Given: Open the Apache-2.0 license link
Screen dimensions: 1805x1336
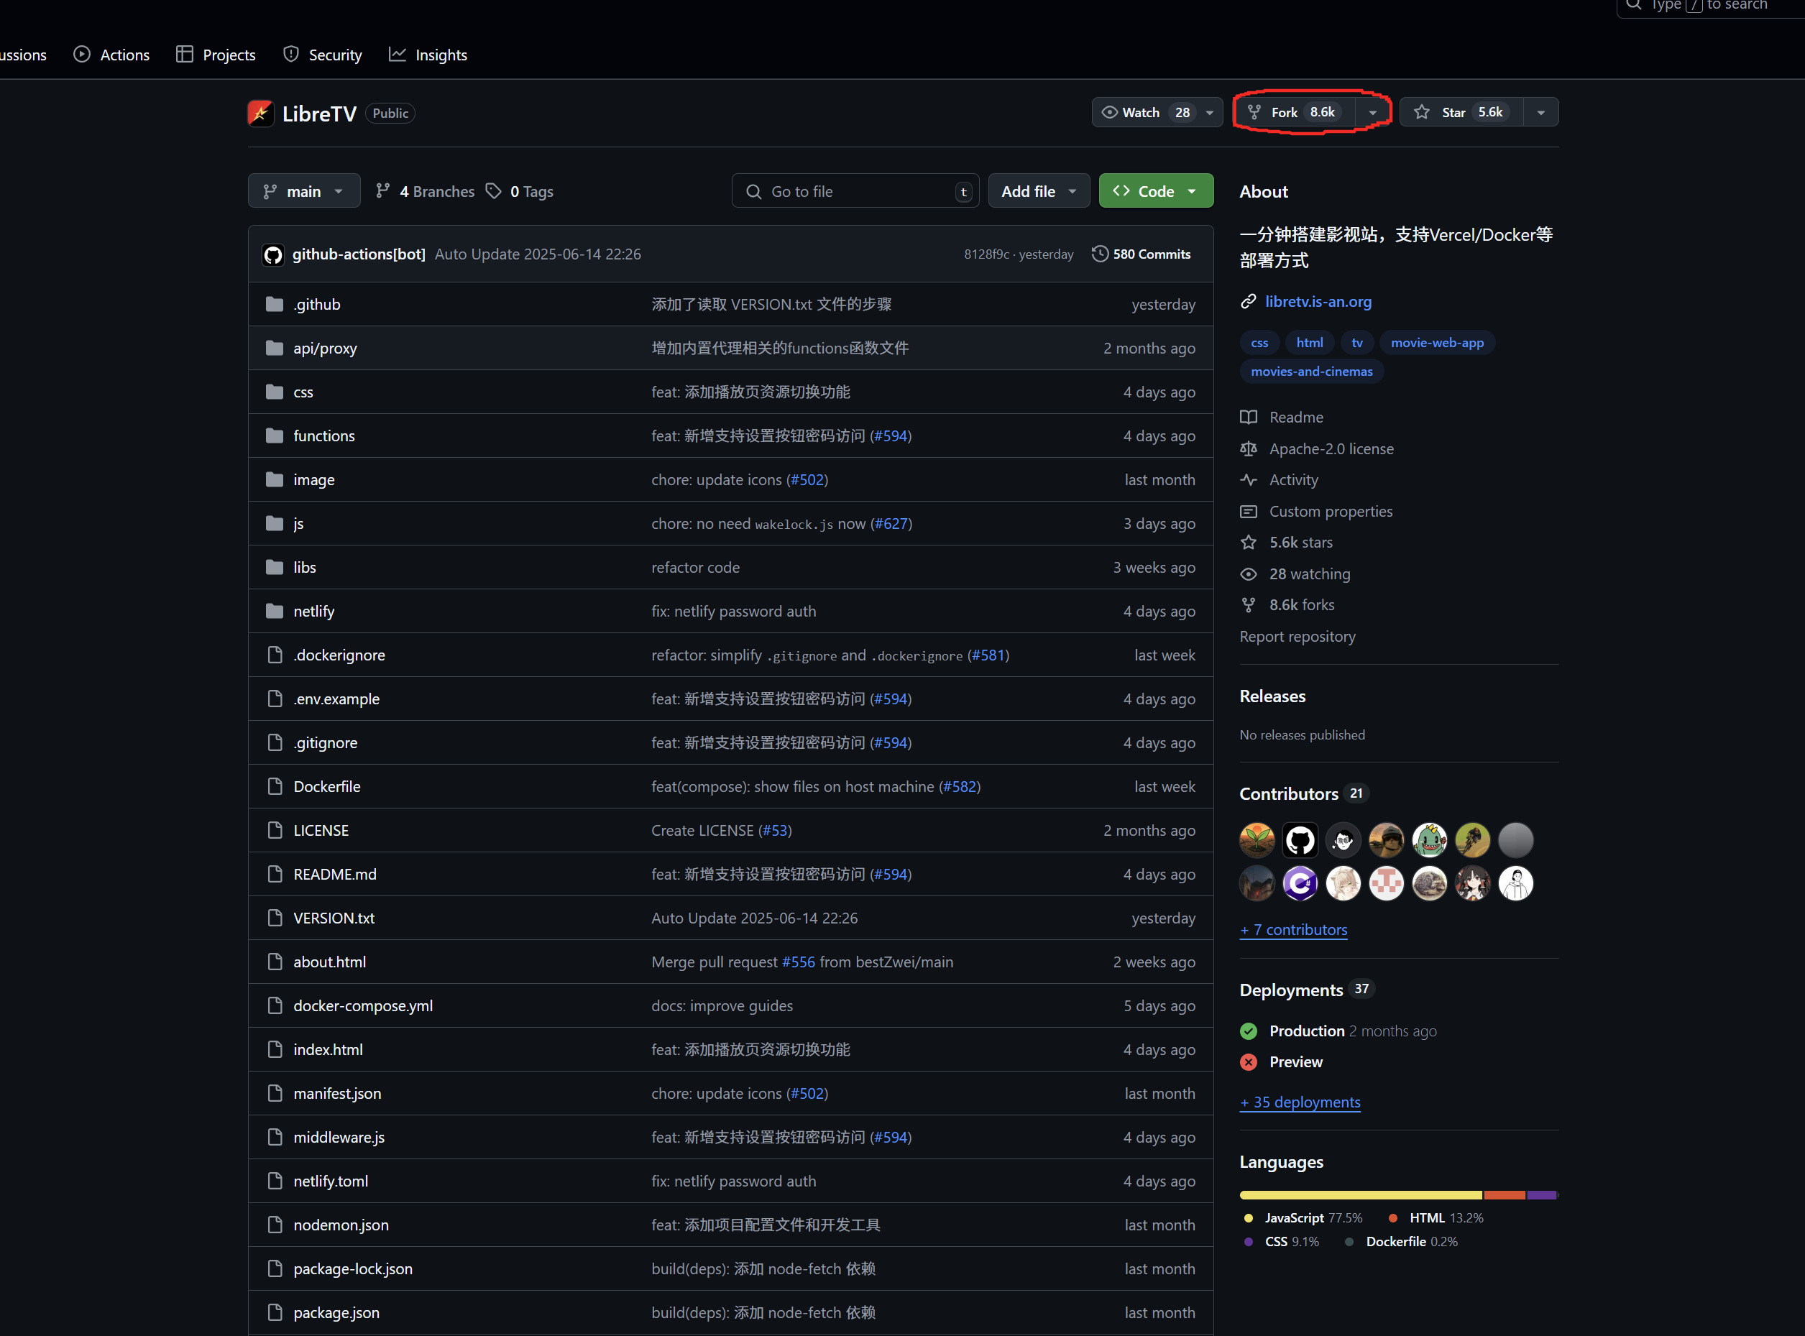Looking at the screenshot, I should (x=1331, y=449).
